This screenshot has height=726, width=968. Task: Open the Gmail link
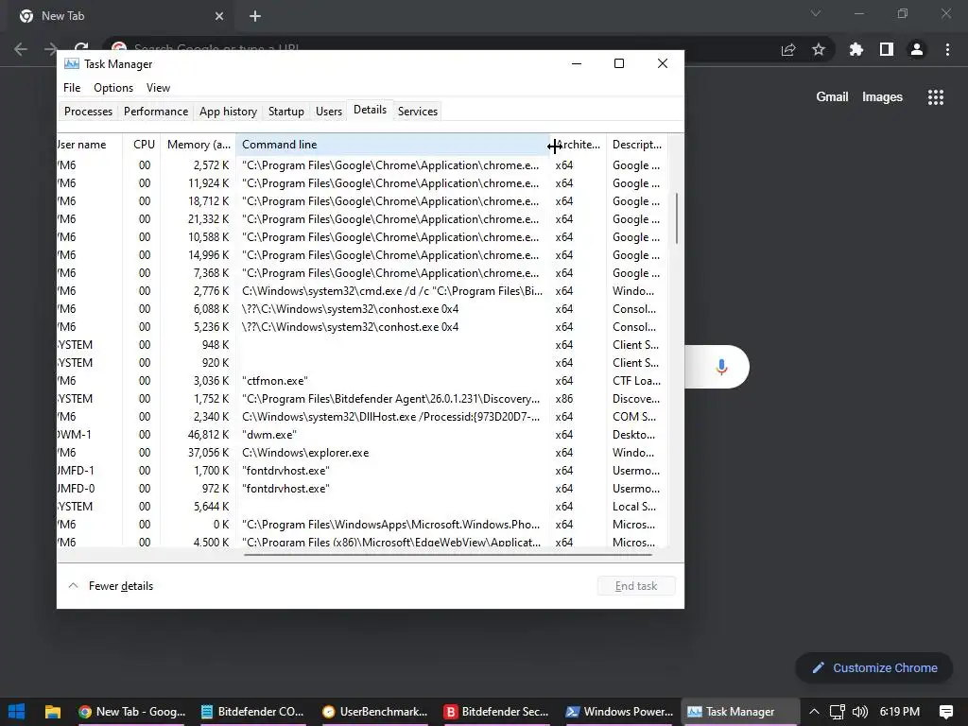(x=832, y=97)
